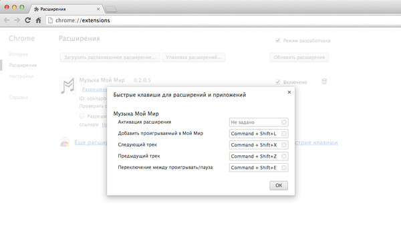Clear the Command + Shift+Z shortcut
Image resolution: width=401 pixels, height=246 pixels.
pos(284,156)
